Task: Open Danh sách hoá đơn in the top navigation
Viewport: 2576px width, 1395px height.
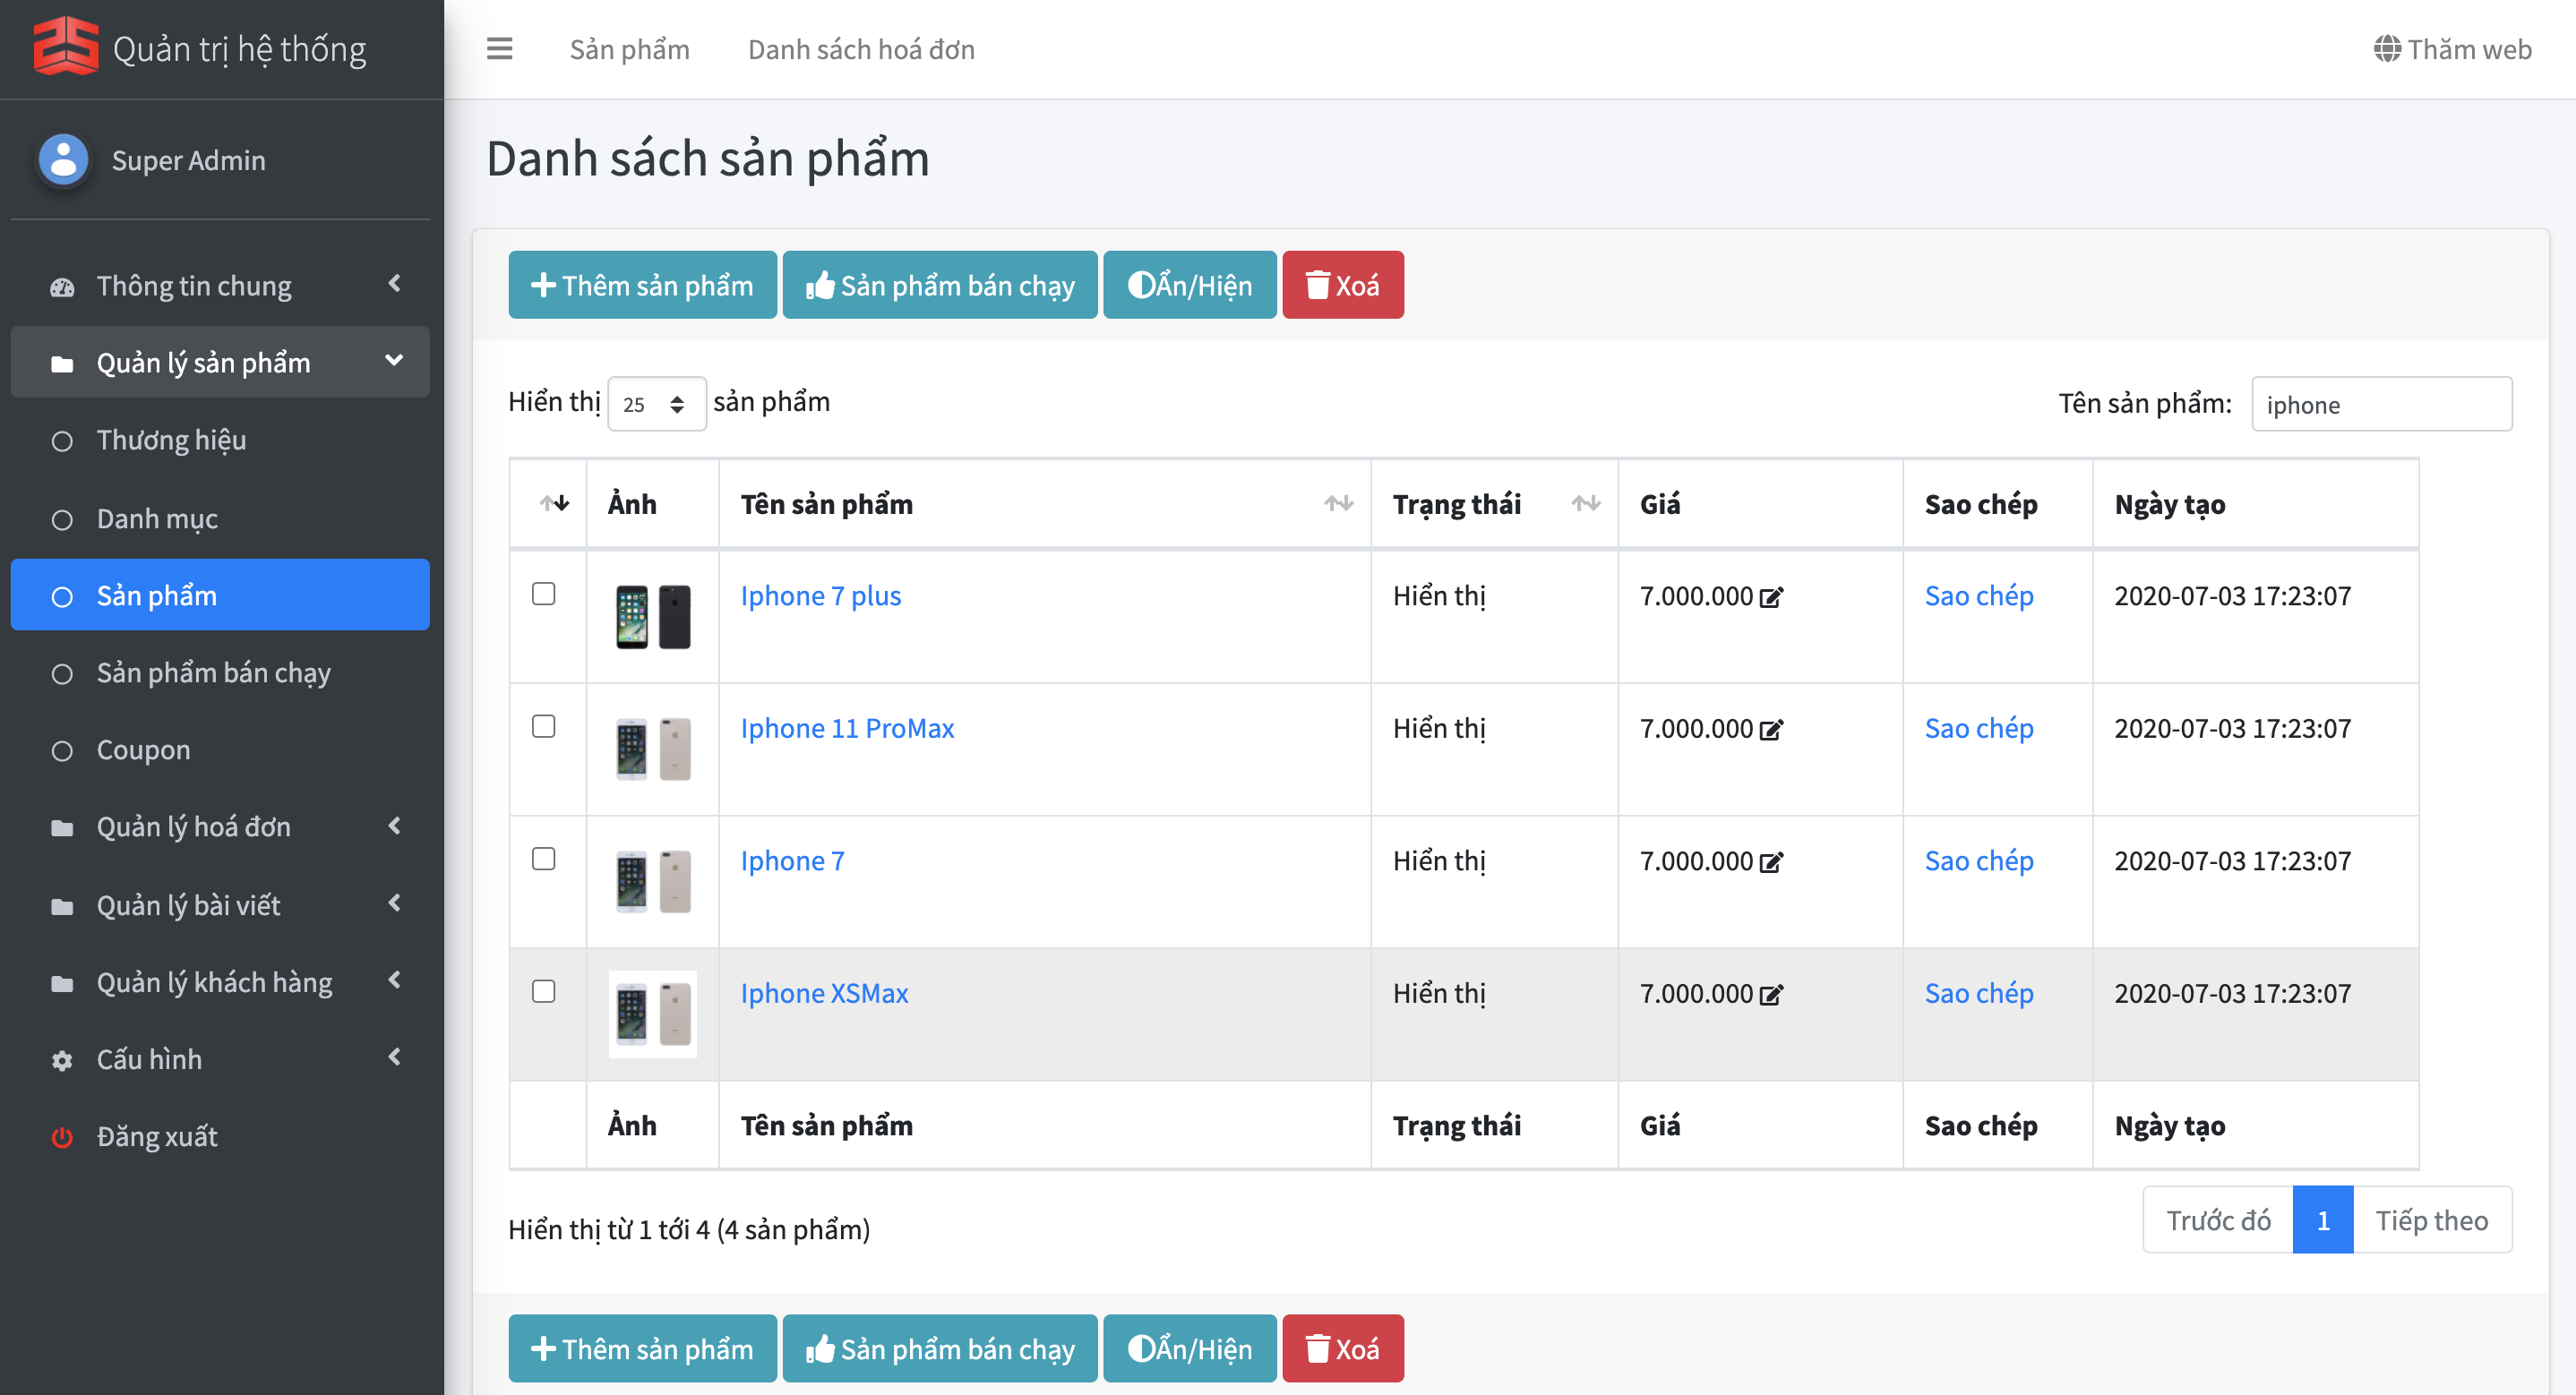Action: pyautogui.click(x=861, y=49)
